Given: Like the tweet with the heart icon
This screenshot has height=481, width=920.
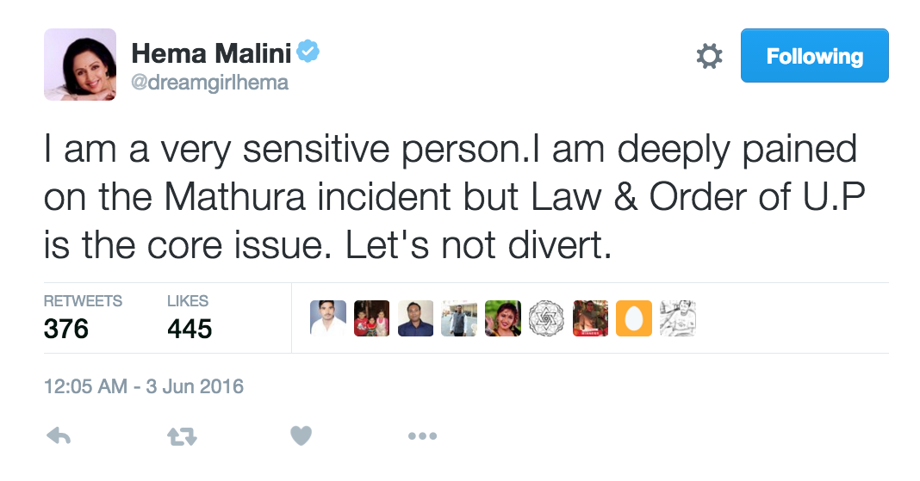Looking at the screenshot, I should 301,435.
